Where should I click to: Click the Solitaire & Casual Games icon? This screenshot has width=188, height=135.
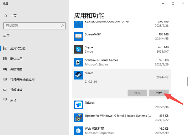(x=78, y=62)
